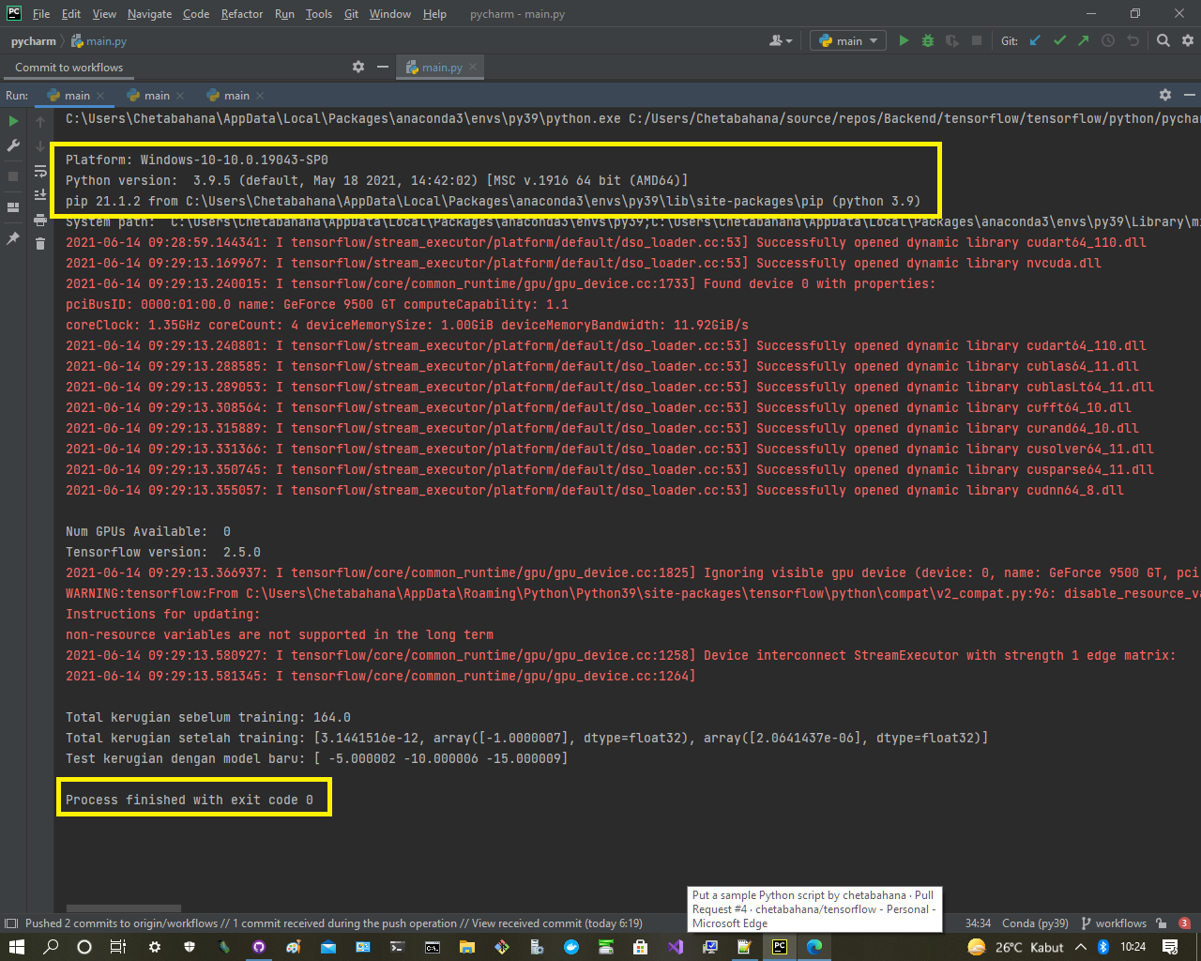Screen dimensions: 1201x961
Task: Run main with the toolbar green play button
Action: point(904,40)
